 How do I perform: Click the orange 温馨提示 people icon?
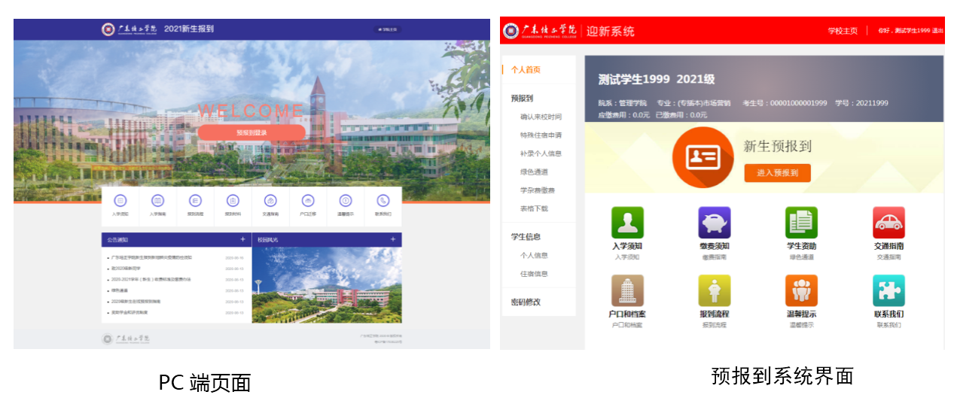point(801,290)
